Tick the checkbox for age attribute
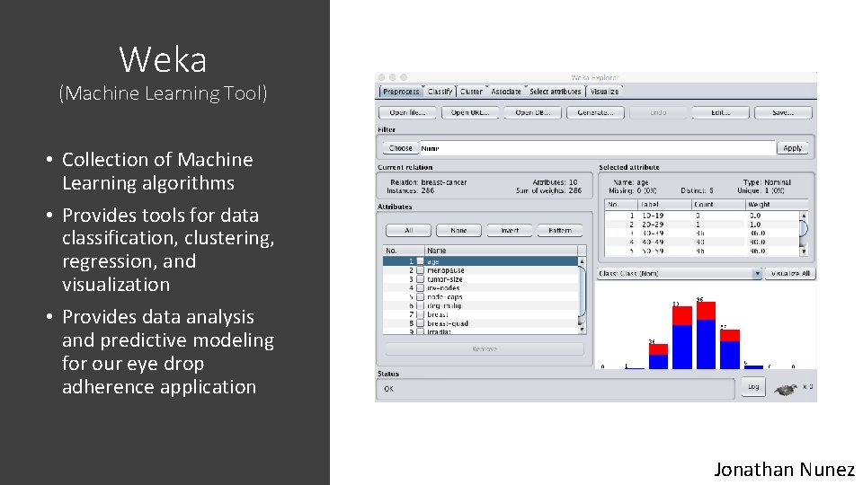Viewport: 863px width, 485px height. [x=421, y=261]
